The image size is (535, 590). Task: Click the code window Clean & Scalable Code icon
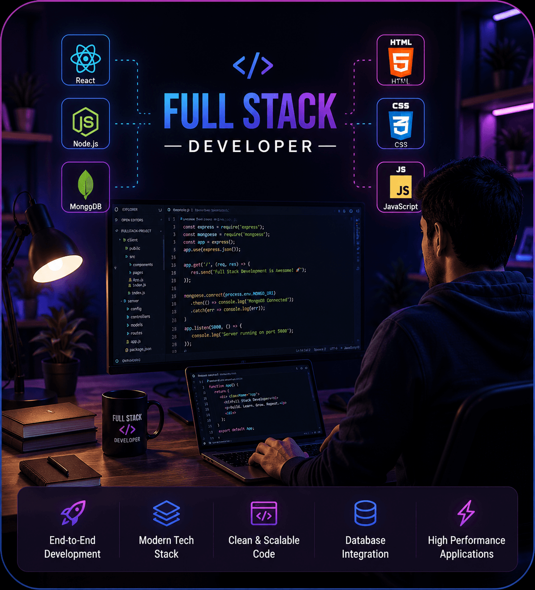264,513
